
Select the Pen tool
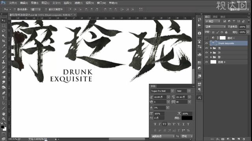point(4,93)
